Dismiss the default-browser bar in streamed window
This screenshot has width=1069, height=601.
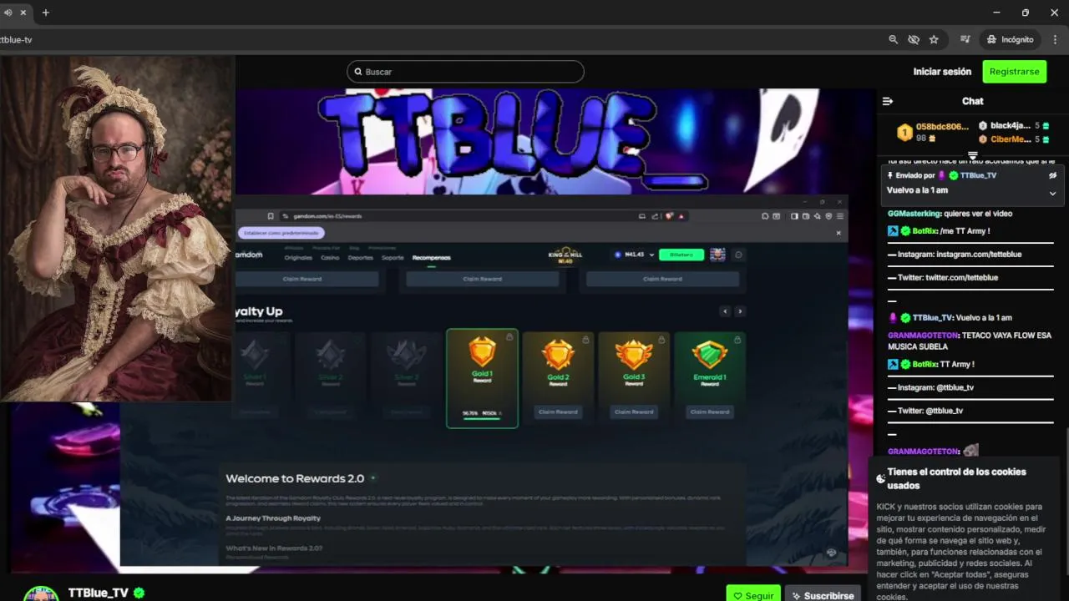838,233
